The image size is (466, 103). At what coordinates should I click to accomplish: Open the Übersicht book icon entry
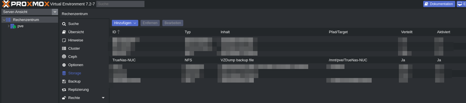pos(64,32)
